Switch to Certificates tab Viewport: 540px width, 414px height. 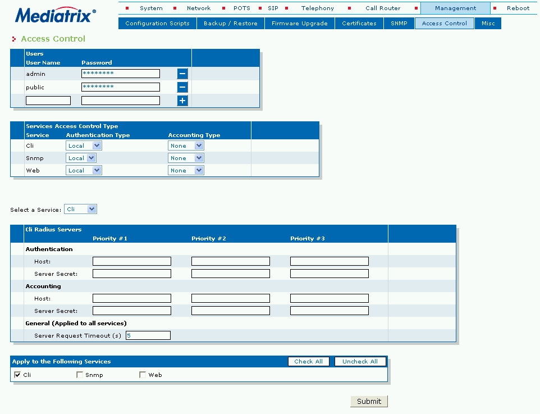tap(359, 24)
